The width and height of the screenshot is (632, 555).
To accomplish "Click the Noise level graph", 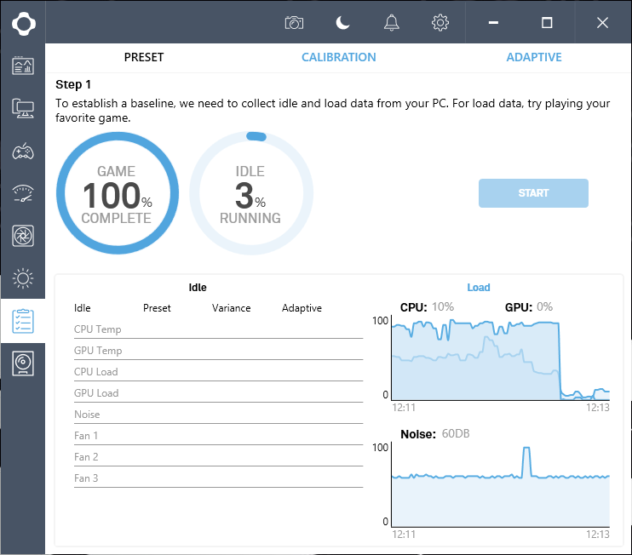I will click(501, 485).
